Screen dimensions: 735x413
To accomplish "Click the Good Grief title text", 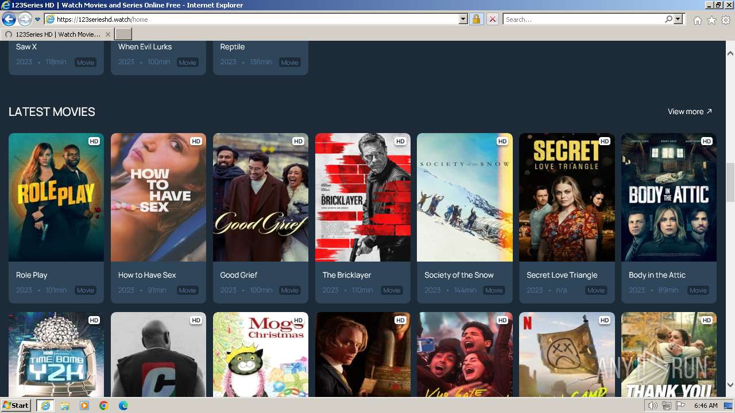I will (239, 275).
